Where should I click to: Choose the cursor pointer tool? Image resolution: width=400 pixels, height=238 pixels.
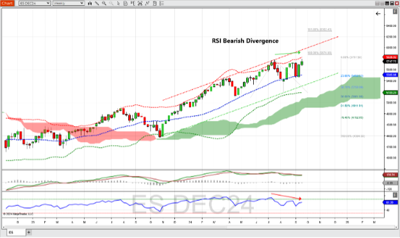click(118, 3)
